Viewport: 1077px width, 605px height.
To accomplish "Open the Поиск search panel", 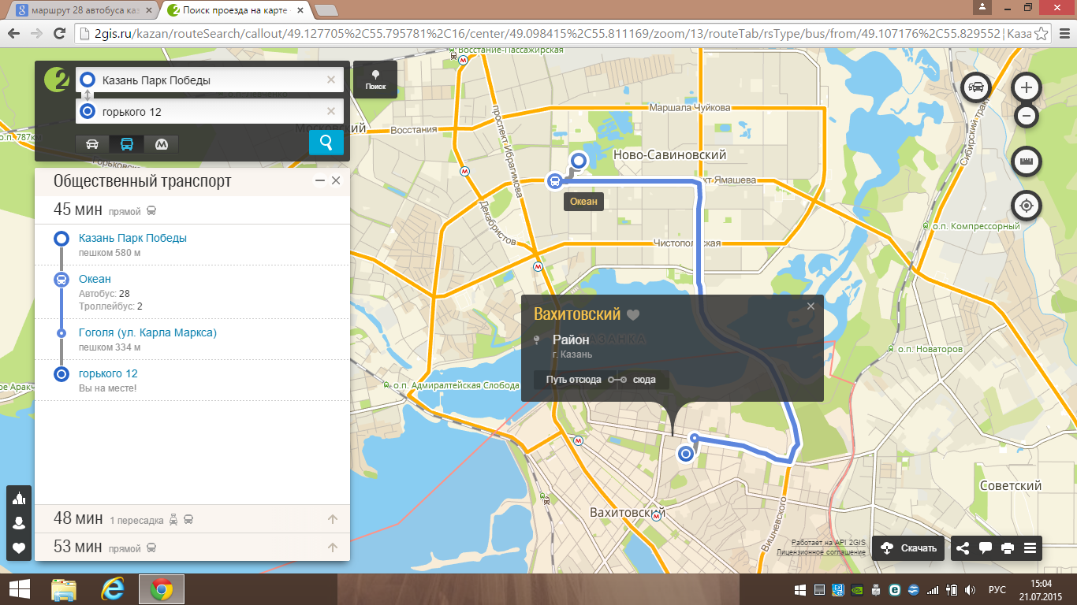I will [375, 80].
